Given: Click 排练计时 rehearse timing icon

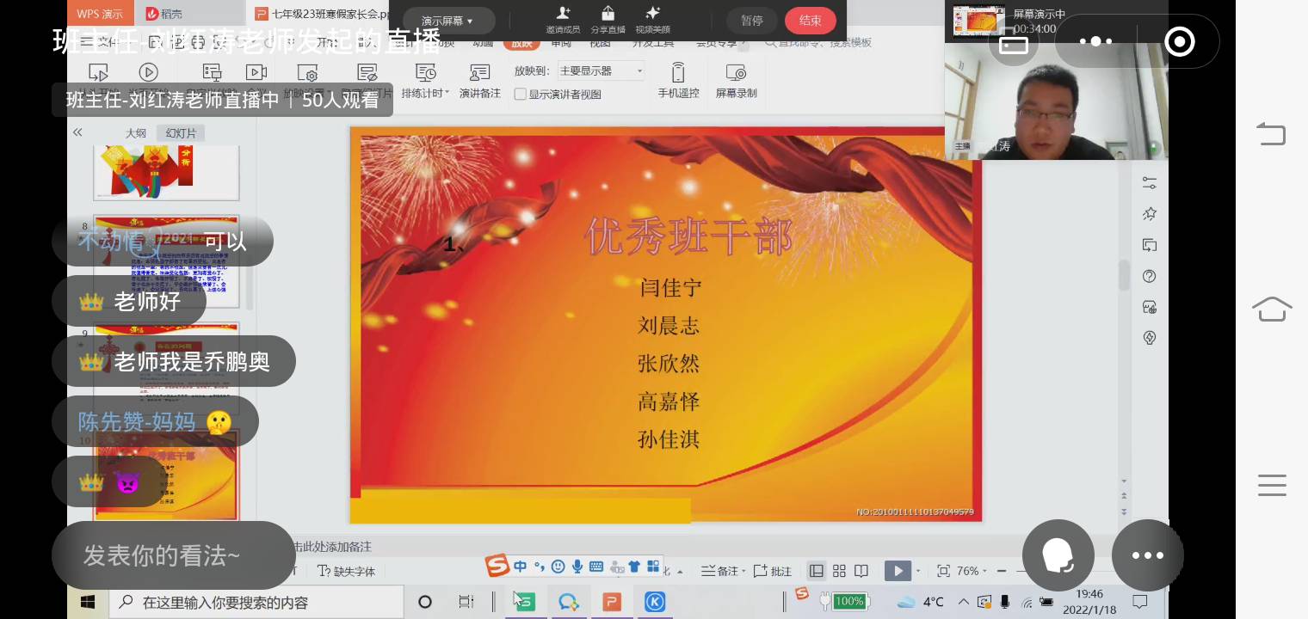Looking at the screenshot, I should [425, 72].
